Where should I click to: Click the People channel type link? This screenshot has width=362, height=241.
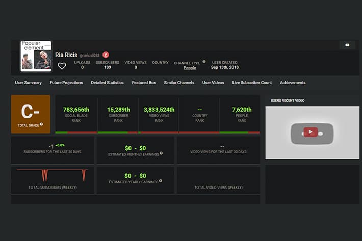click(190, 68)
